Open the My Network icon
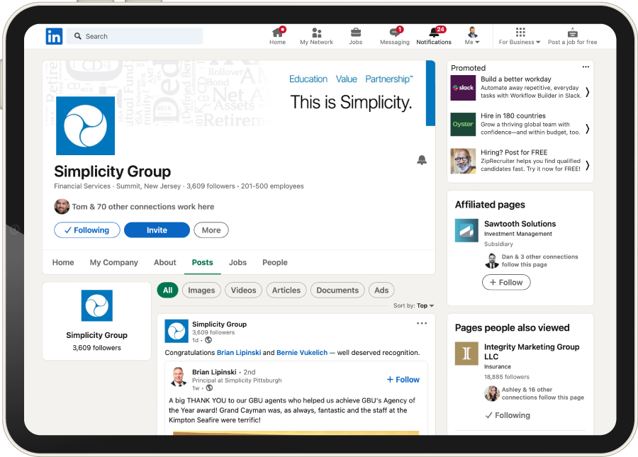Image resolution: width=638 pixels, height=457 pixels. pos(317,32)
